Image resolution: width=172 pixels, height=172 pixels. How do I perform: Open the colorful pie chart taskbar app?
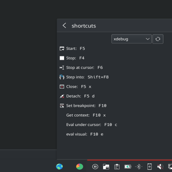(x=80, y=166)
